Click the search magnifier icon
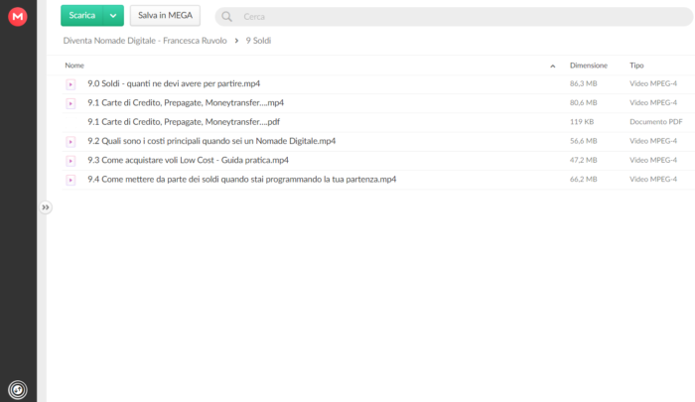The width and height of the screenshot is (695, 402). point(227,17)
